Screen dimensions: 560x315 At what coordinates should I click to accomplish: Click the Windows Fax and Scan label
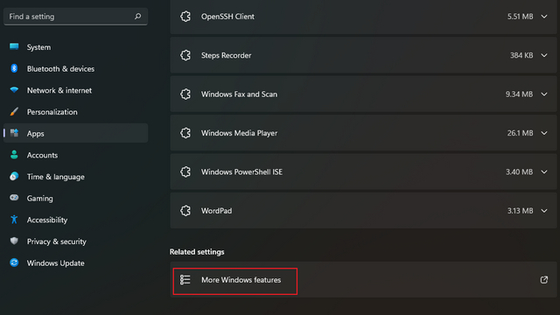click(x=239, y=94)
